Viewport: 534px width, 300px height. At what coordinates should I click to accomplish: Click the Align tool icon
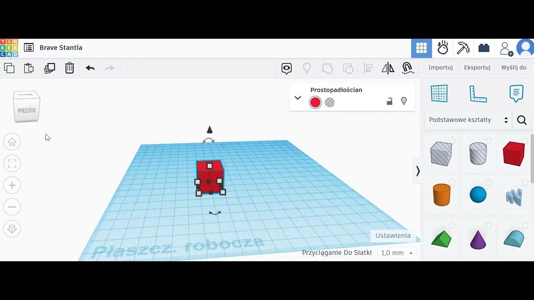click(x=368, y=68)
